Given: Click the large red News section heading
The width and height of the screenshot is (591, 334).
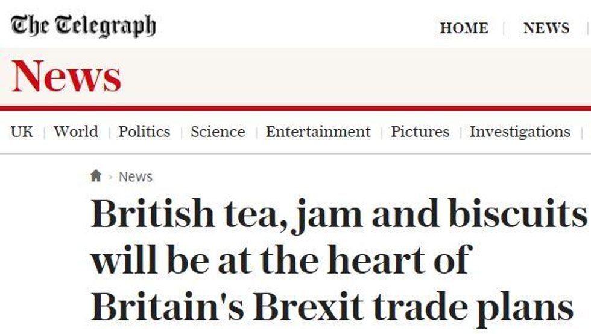Looking at the screenshot, I should click(66, 77).
